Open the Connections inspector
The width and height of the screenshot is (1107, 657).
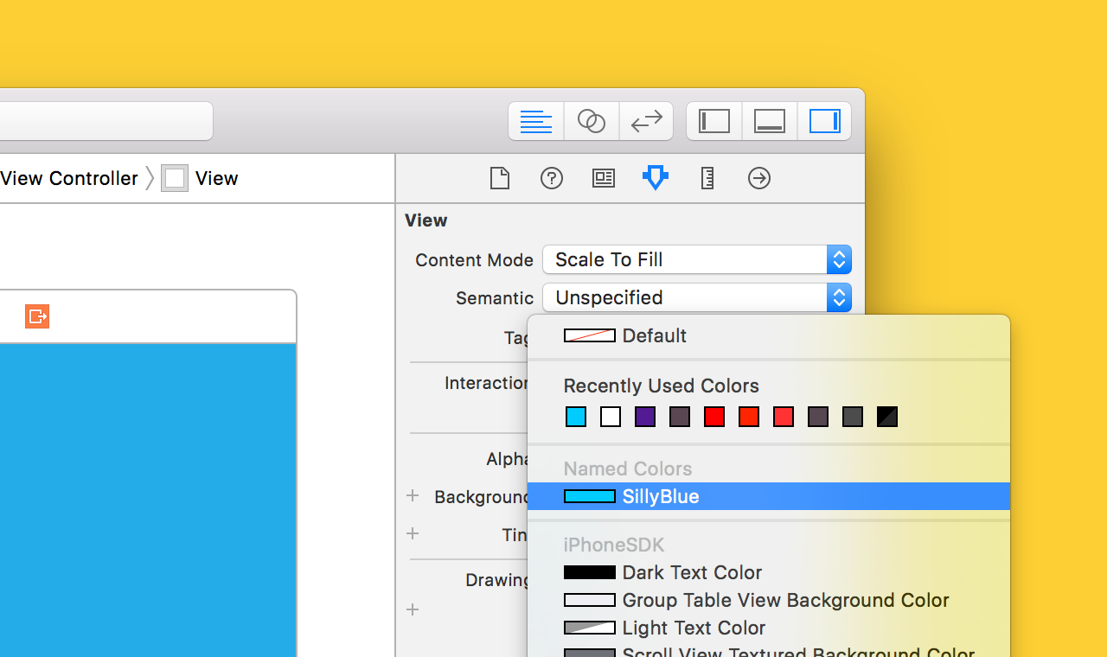click(759, 178)
